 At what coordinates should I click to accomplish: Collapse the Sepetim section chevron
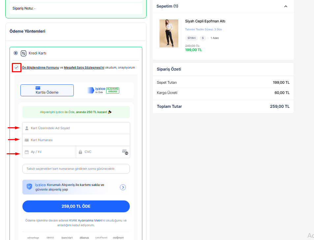point(286,6)
